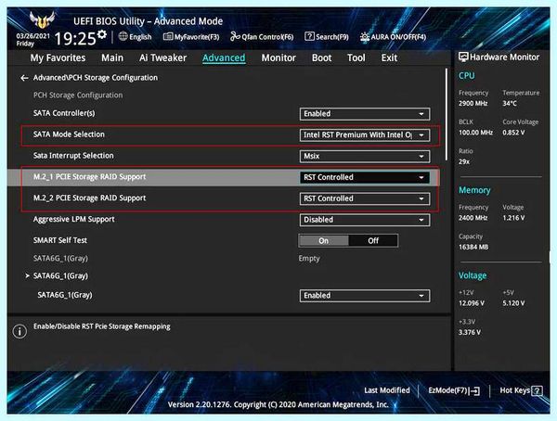Click the info icon in the help area
The image size is (557, 421).
point(19,331)
